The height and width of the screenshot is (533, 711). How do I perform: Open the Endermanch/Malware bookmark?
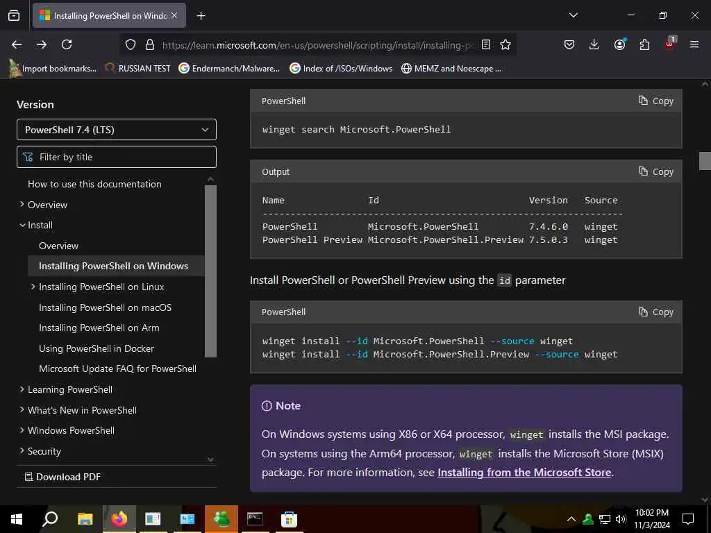[x=229, y=69]
